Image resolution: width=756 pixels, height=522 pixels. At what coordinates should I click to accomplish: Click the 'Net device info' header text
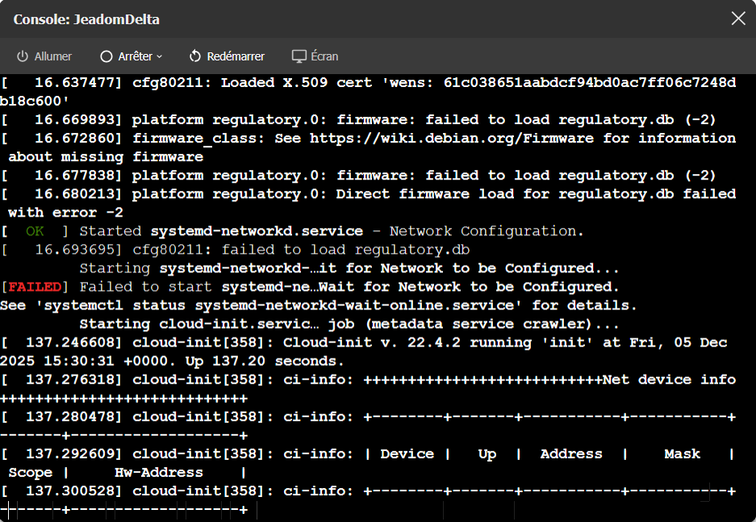pyautogui.click(x=669, y=379)
